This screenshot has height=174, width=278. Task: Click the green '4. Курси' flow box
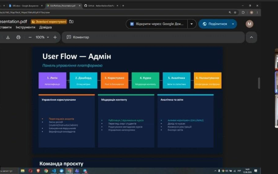[145, 80]
